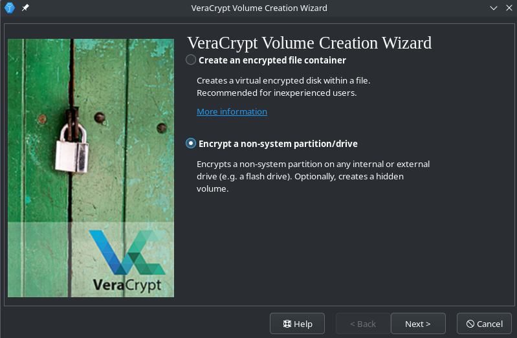Proceed with the Next button
The image size is (517, 338).
point(418,324)
